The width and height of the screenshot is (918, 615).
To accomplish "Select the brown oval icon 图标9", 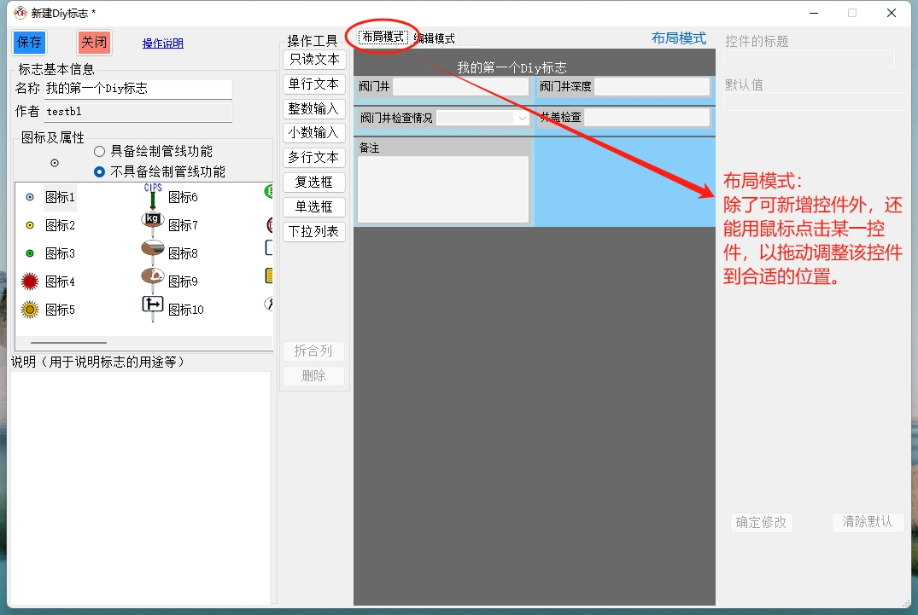I will [x=153, y=281].
